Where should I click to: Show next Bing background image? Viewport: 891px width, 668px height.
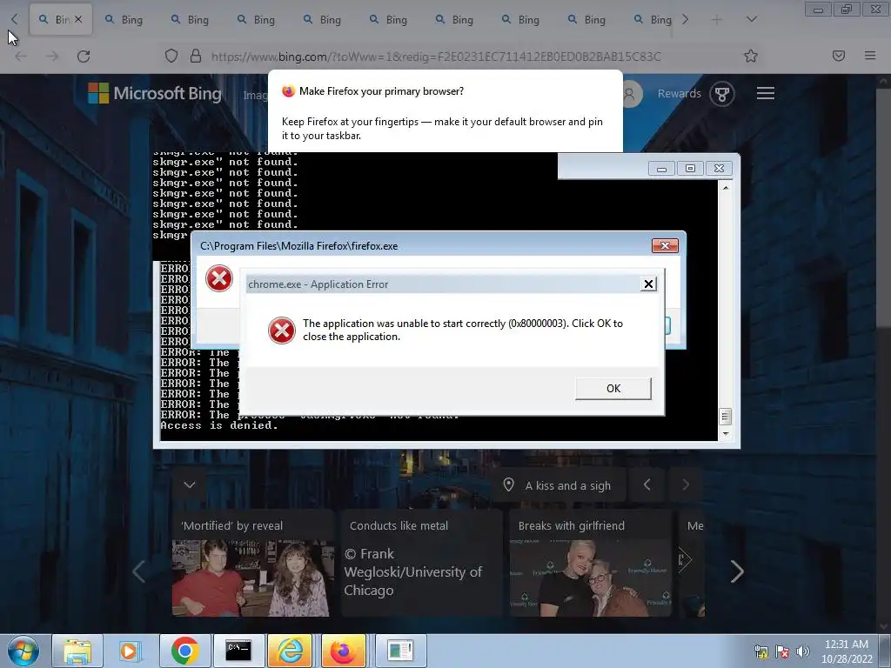coord(686,484)
